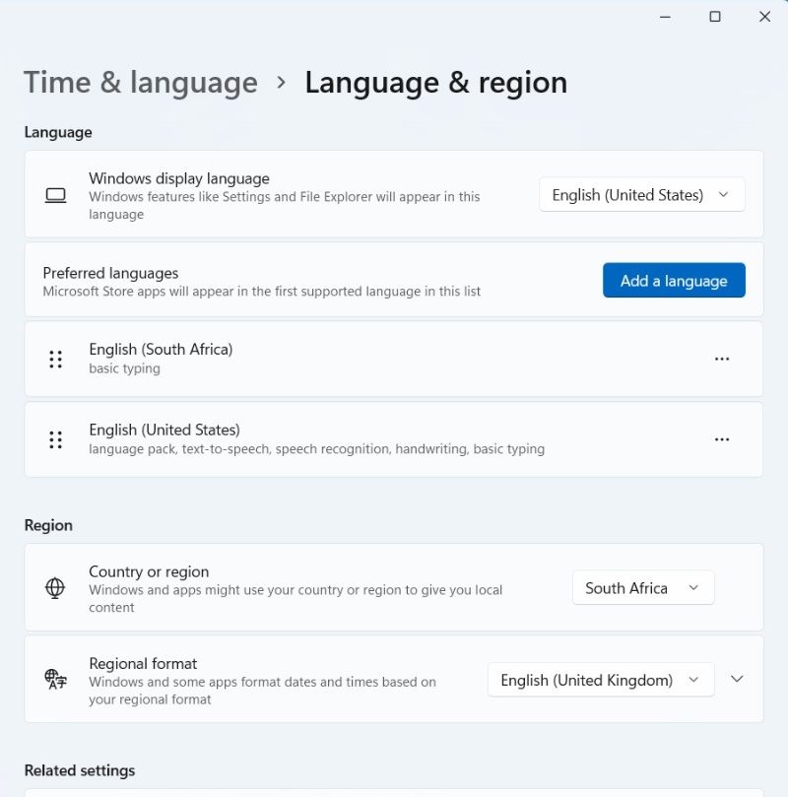Select the English (South Africa) language row
The height and width of the screenshot is (797, 788).
[394, 359]
